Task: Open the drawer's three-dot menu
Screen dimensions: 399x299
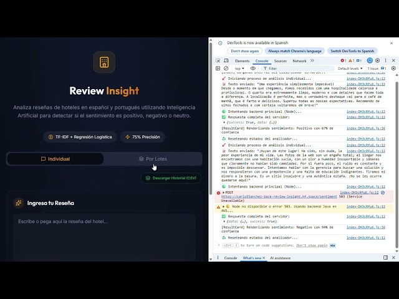Action: click(x=218, y=257)
